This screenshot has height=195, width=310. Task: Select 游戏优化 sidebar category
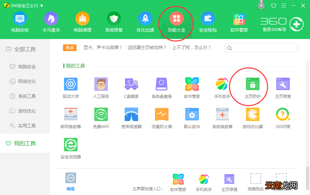[x=25, y=111]
